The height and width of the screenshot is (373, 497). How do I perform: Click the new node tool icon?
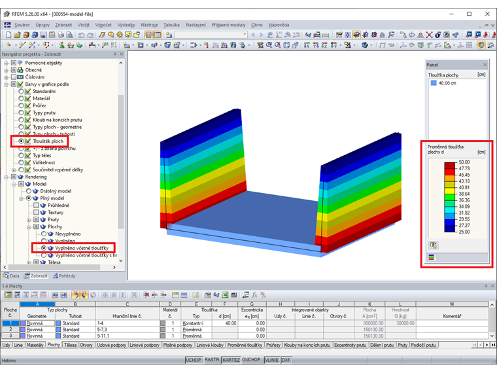coord(9,45)
